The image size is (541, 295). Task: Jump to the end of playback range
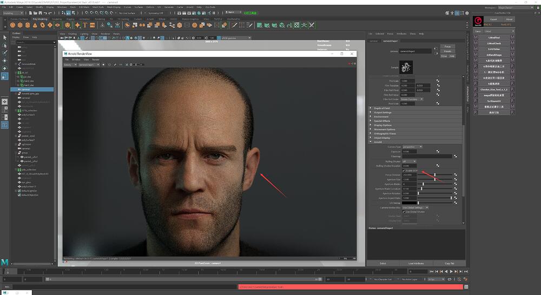pos(466,272)
